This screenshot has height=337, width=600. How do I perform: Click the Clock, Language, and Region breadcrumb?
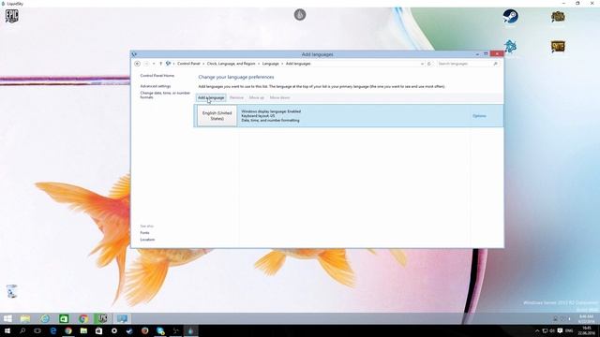pyautogui.click(x=232, y=64)
